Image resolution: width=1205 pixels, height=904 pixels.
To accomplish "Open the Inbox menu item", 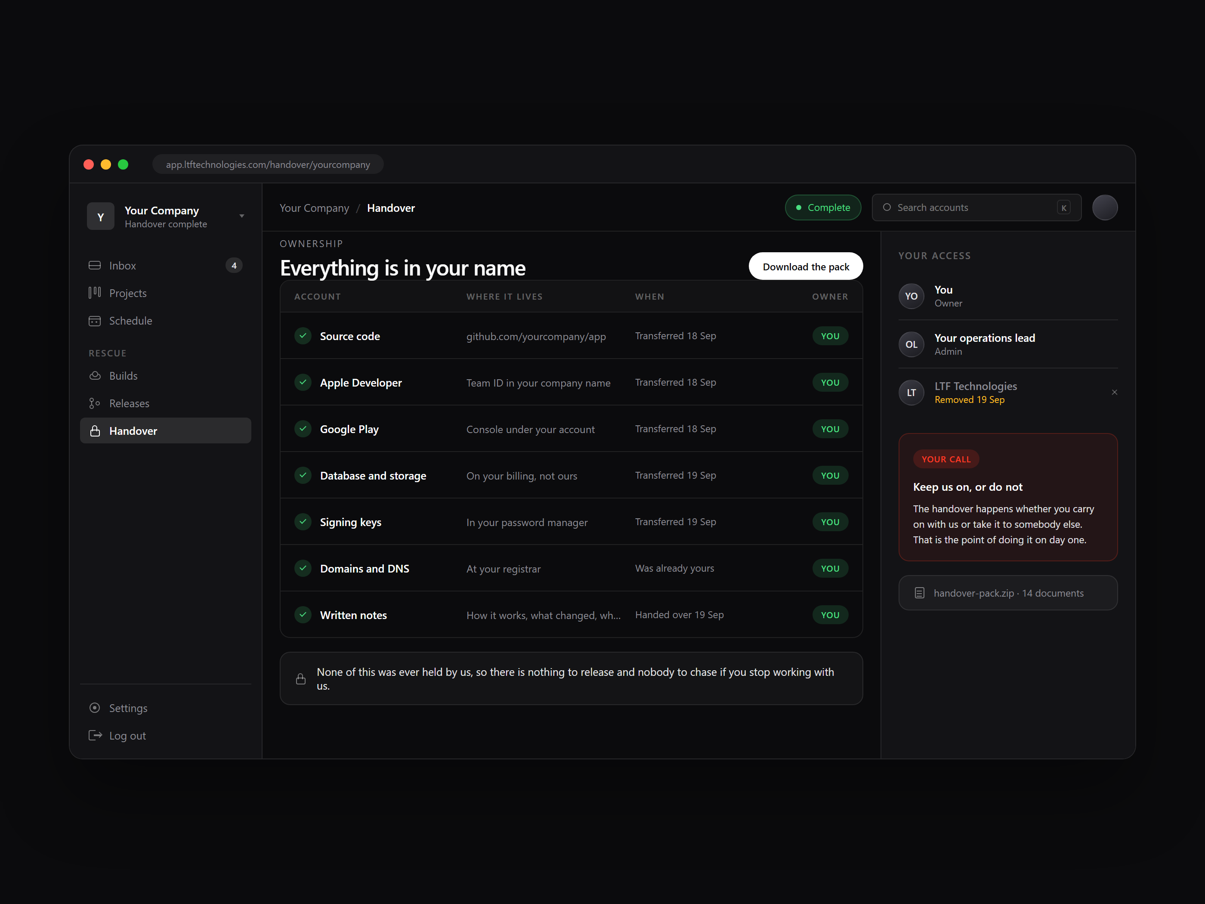I will pos(166,265).
